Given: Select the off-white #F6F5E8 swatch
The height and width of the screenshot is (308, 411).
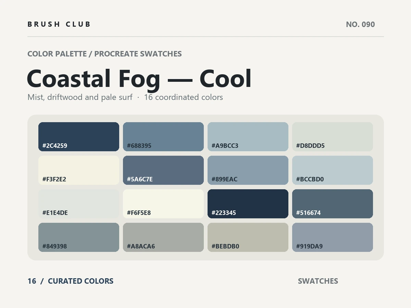Looking at the screenshot, I should [x=163, y=204].
